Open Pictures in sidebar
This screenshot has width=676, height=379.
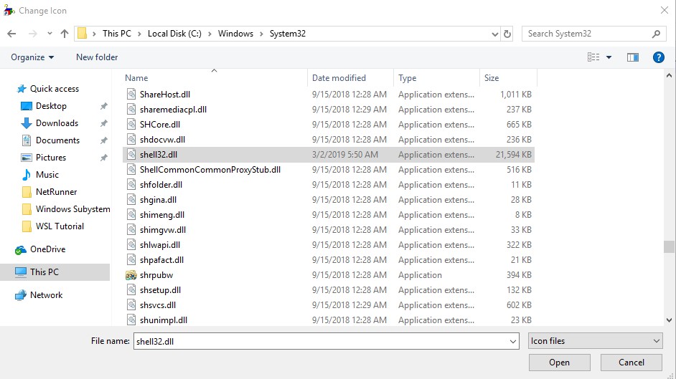pyautogui.click(x=51, y=158)
